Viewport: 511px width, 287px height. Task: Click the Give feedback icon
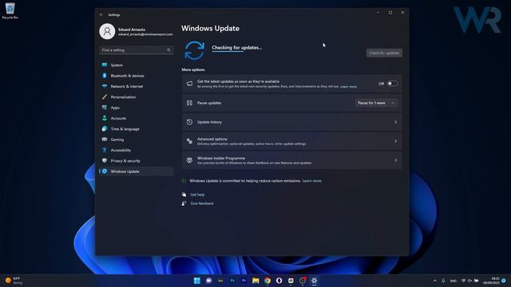184,203
